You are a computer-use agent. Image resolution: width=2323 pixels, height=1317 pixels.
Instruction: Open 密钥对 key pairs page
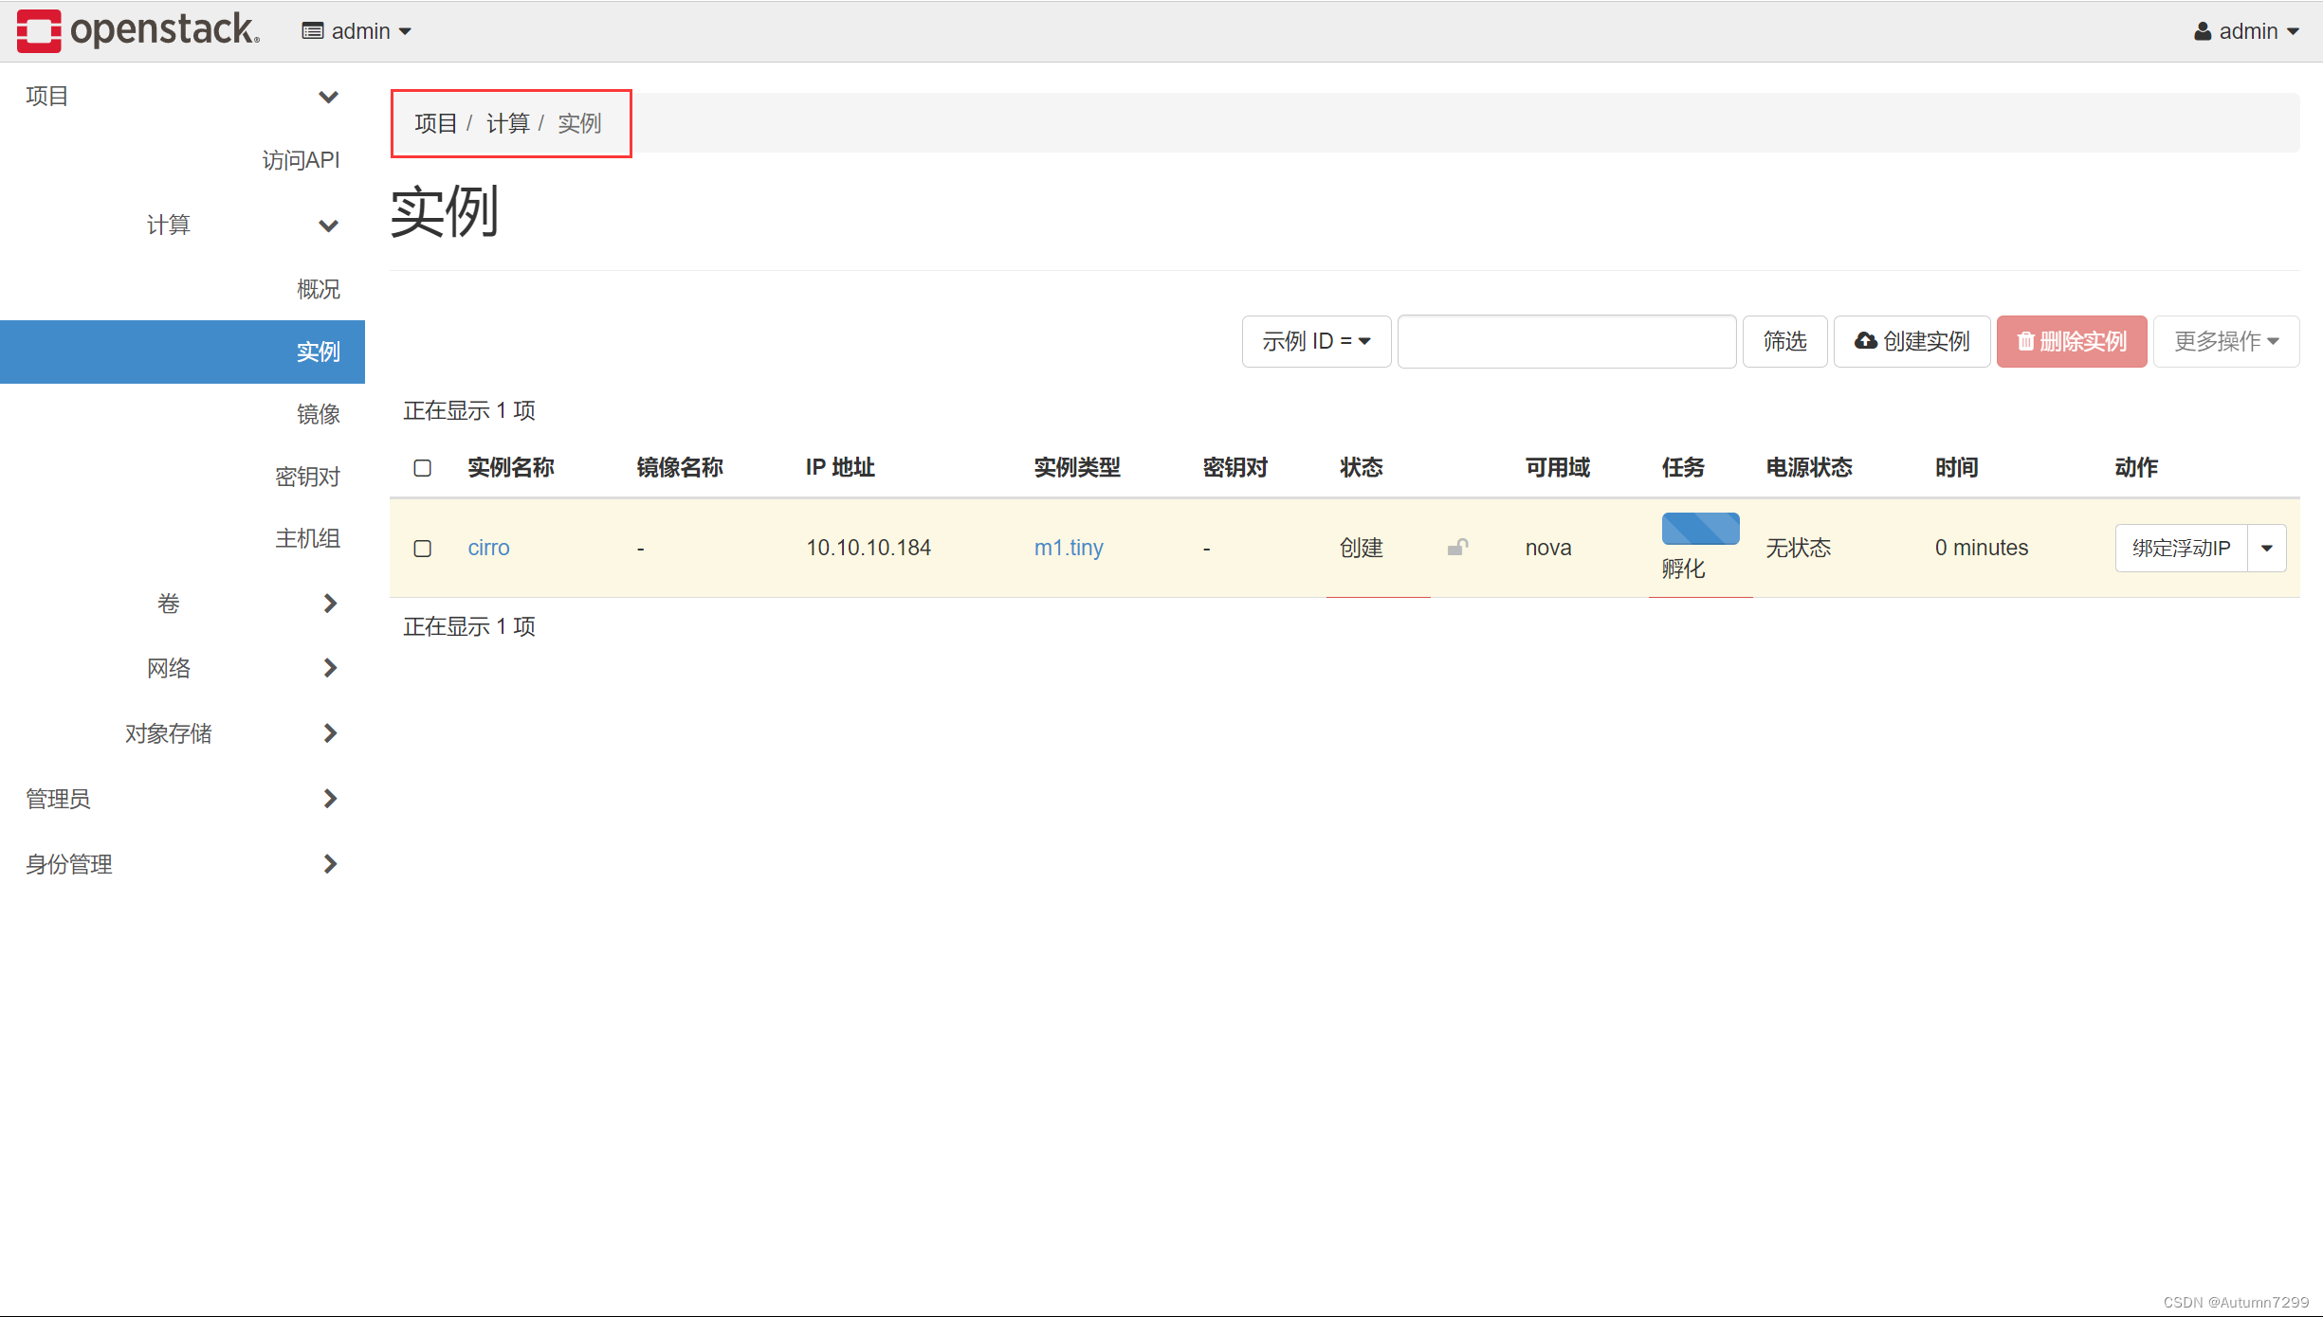click(307, 477)
